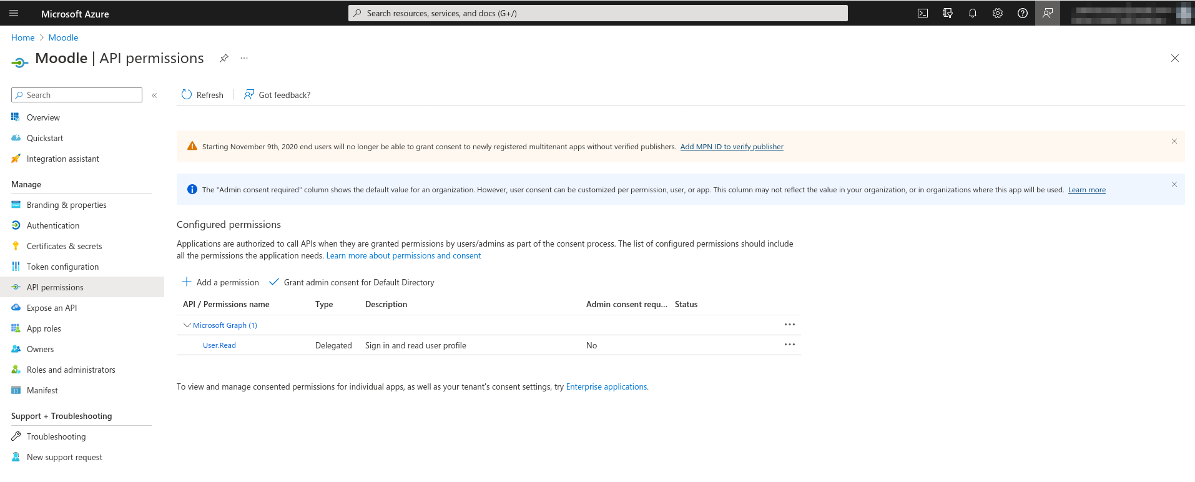Open Overview in the sidebar
1195x482 pixels.
tap(43, 117)
